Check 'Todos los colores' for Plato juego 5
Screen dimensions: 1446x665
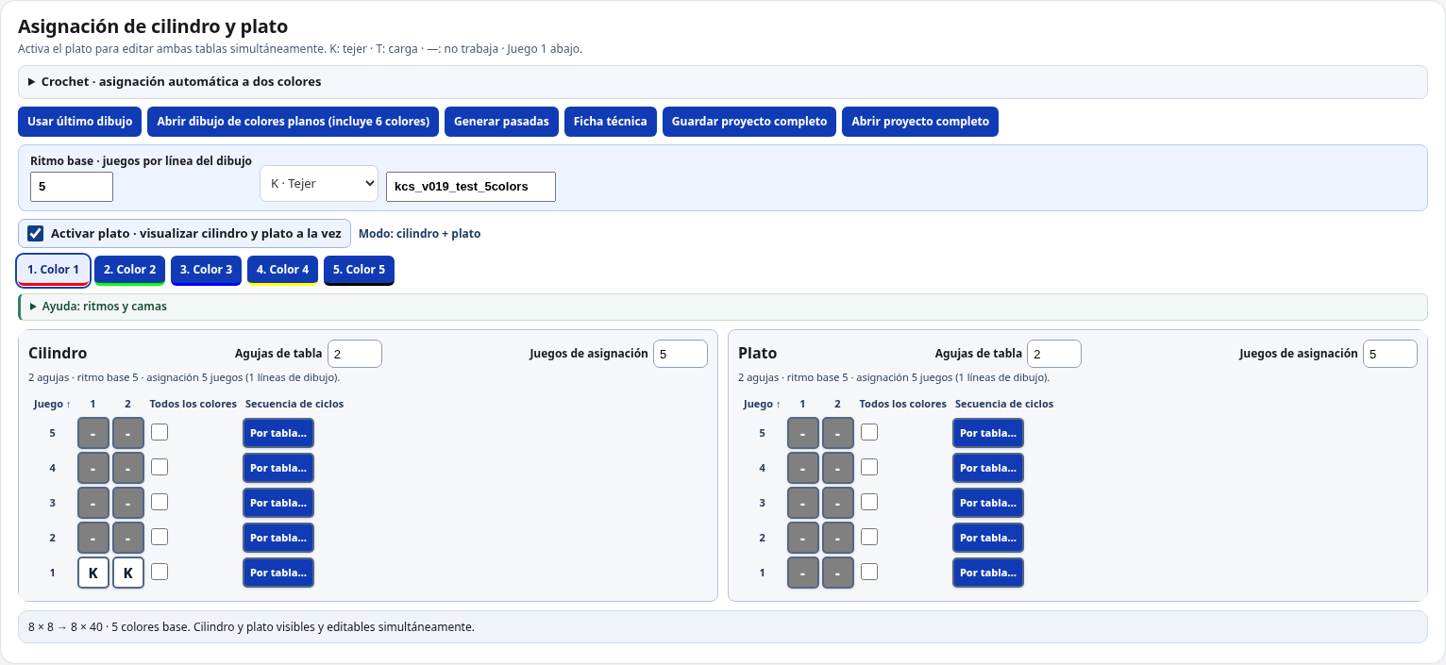pyautogui.click(x=869, y=432)
